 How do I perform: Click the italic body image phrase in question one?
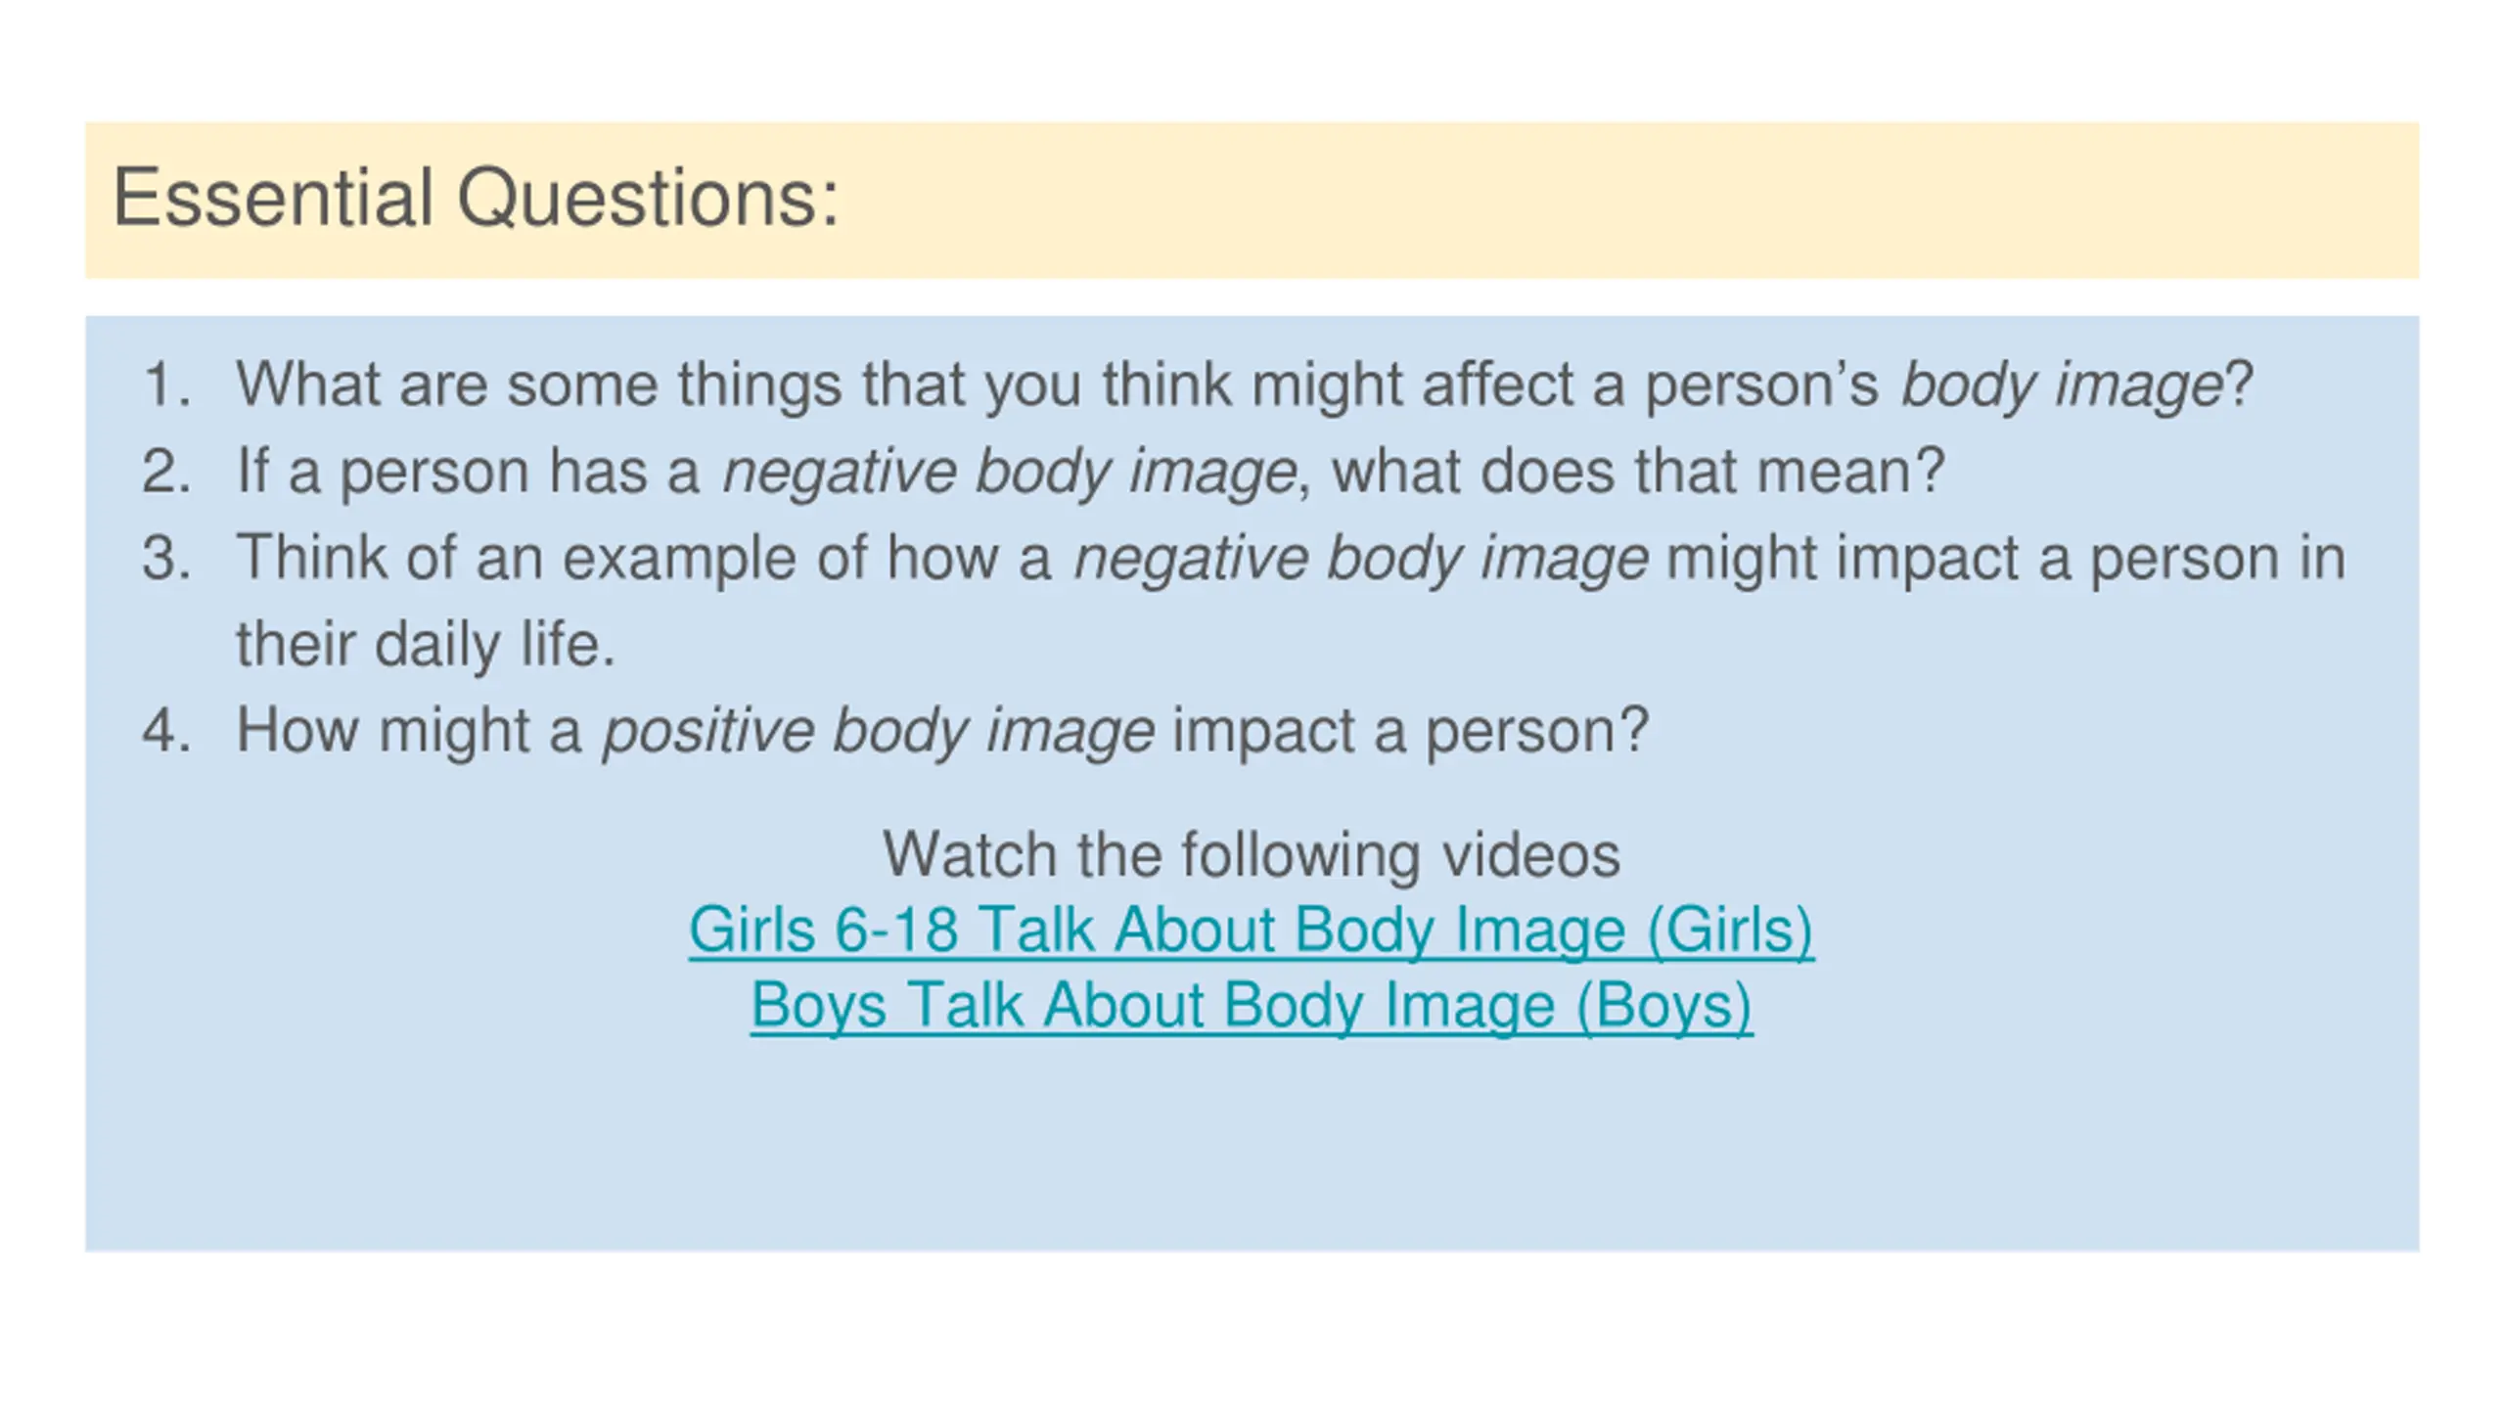coord(2062,386)
